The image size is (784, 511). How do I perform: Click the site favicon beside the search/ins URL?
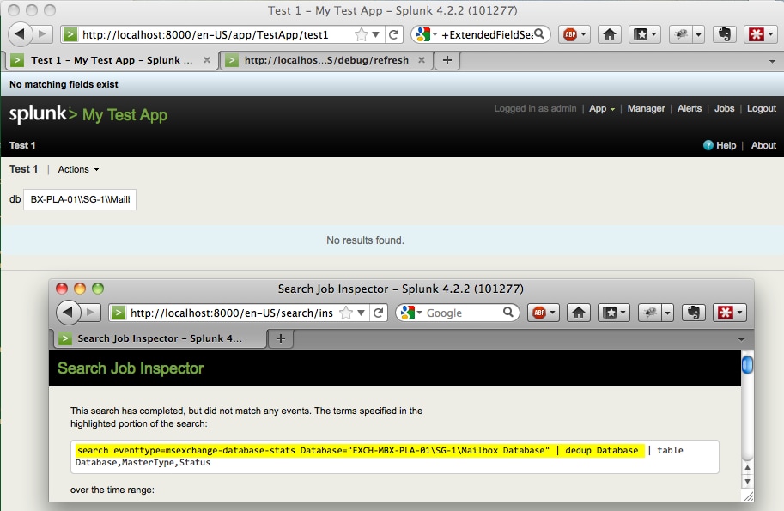118,313
